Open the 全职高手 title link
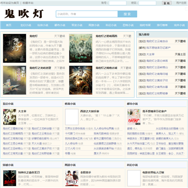 click(86, 172)
